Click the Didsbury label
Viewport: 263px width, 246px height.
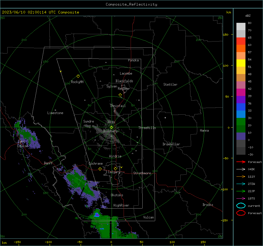coord(110,131)
